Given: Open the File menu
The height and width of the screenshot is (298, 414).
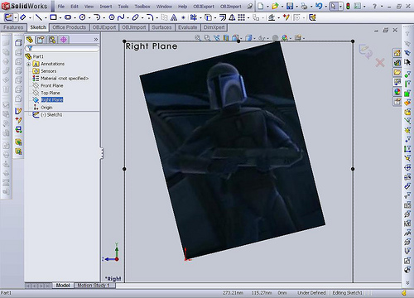Looking at the screenshot, I should (x=61, y=7).
